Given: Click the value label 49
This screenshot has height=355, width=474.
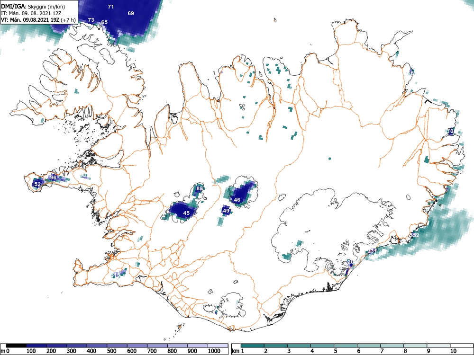Looking at the screenshot, I should 226,211.
